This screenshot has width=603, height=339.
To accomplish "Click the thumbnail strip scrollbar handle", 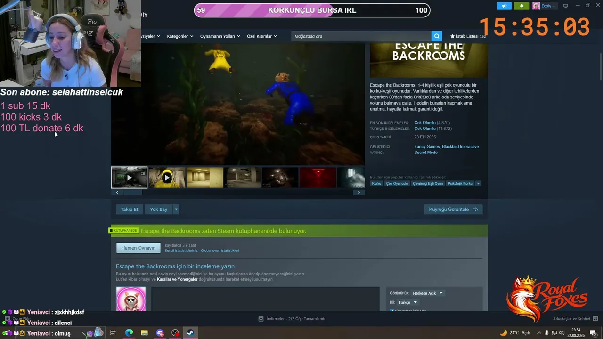I will (132, 192).
